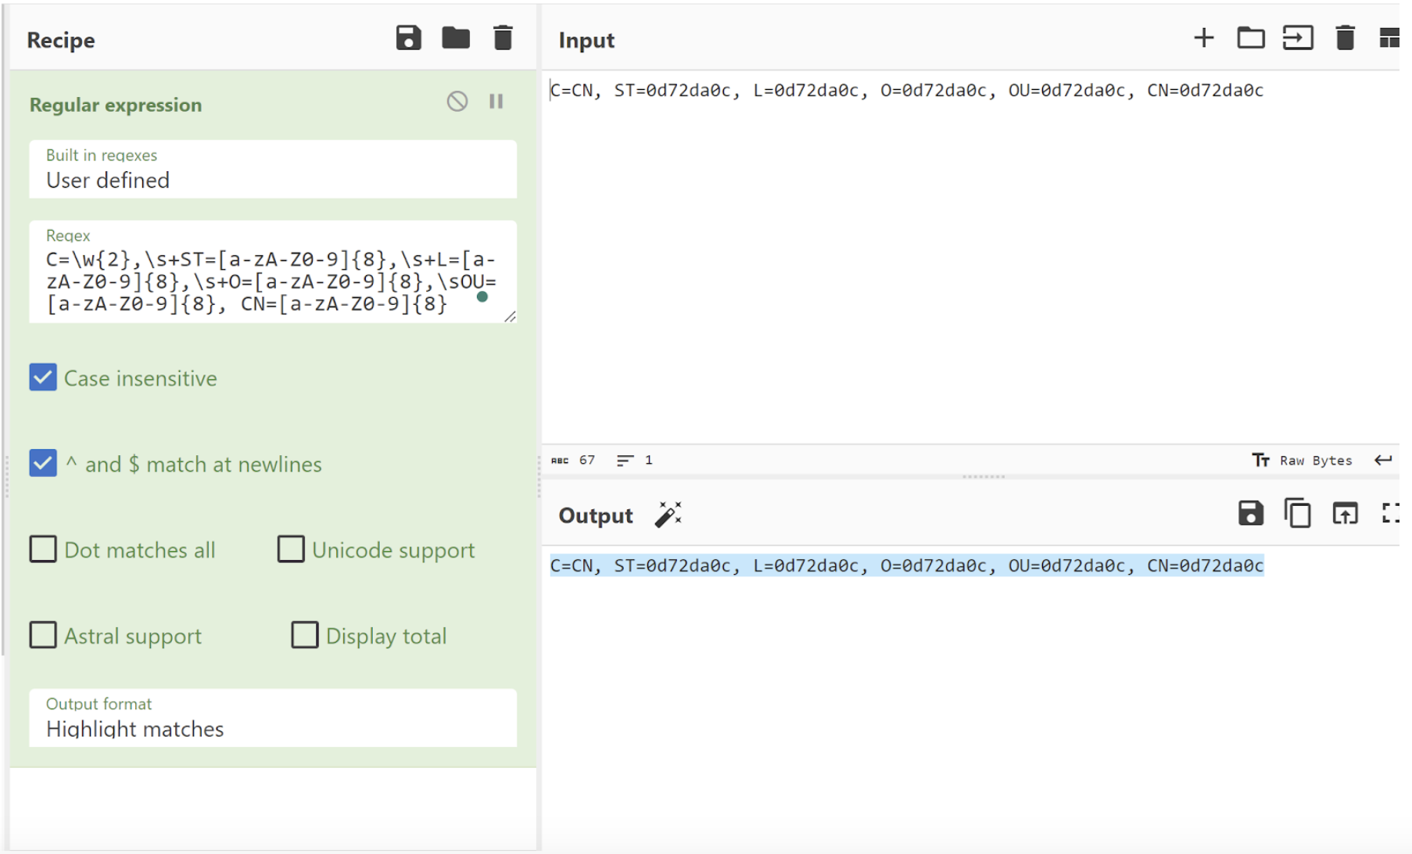Click the Output magic wand icon
Viewport: 1412px width, 854px height.
[668, 515]
